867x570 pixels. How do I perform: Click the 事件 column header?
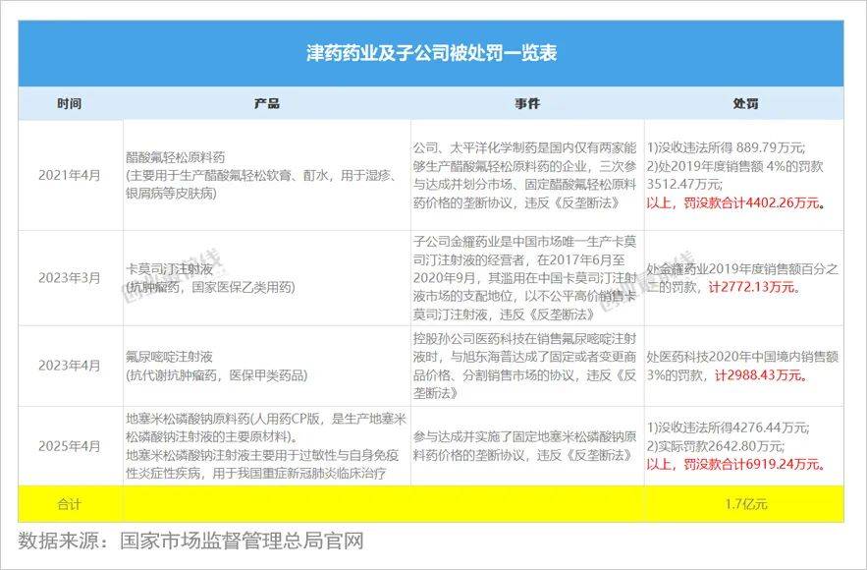527,103
